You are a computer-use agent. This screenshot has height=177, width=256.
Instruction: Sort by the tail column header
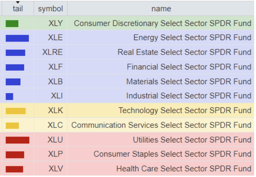click(x=17, y=8)
